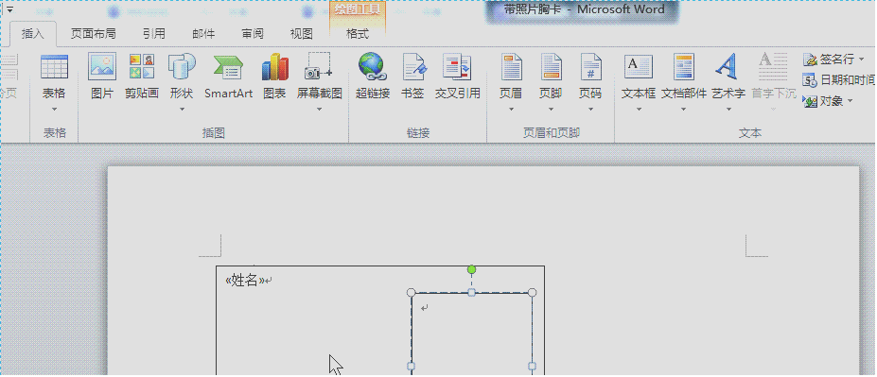
Task: Click the 页脚 footer icon
Action: 551,67
